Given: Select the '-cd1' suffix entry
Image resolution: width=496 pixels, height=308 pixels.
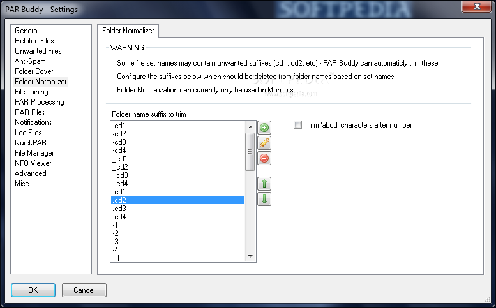Looking at the screenshot, I should pyautogui.click(x=177, y=126).
